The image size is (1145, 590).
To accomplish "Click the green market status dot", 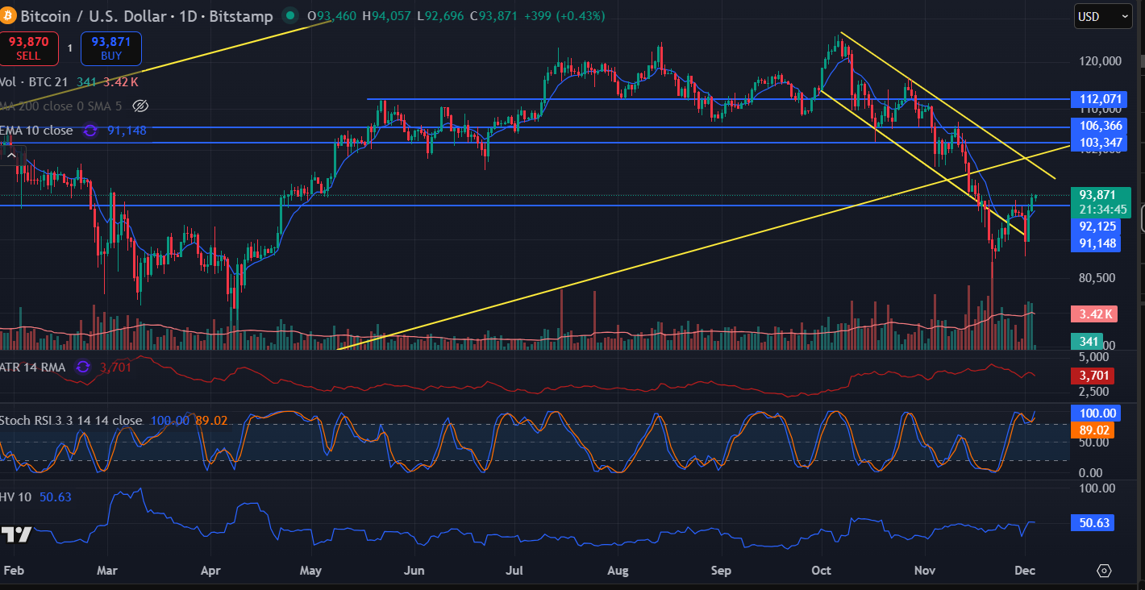I will click(289, 16).
